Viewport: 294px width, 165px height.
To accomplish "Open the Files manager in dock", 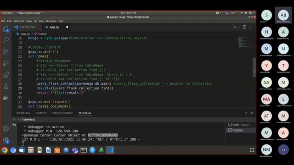I will (31, 150).
